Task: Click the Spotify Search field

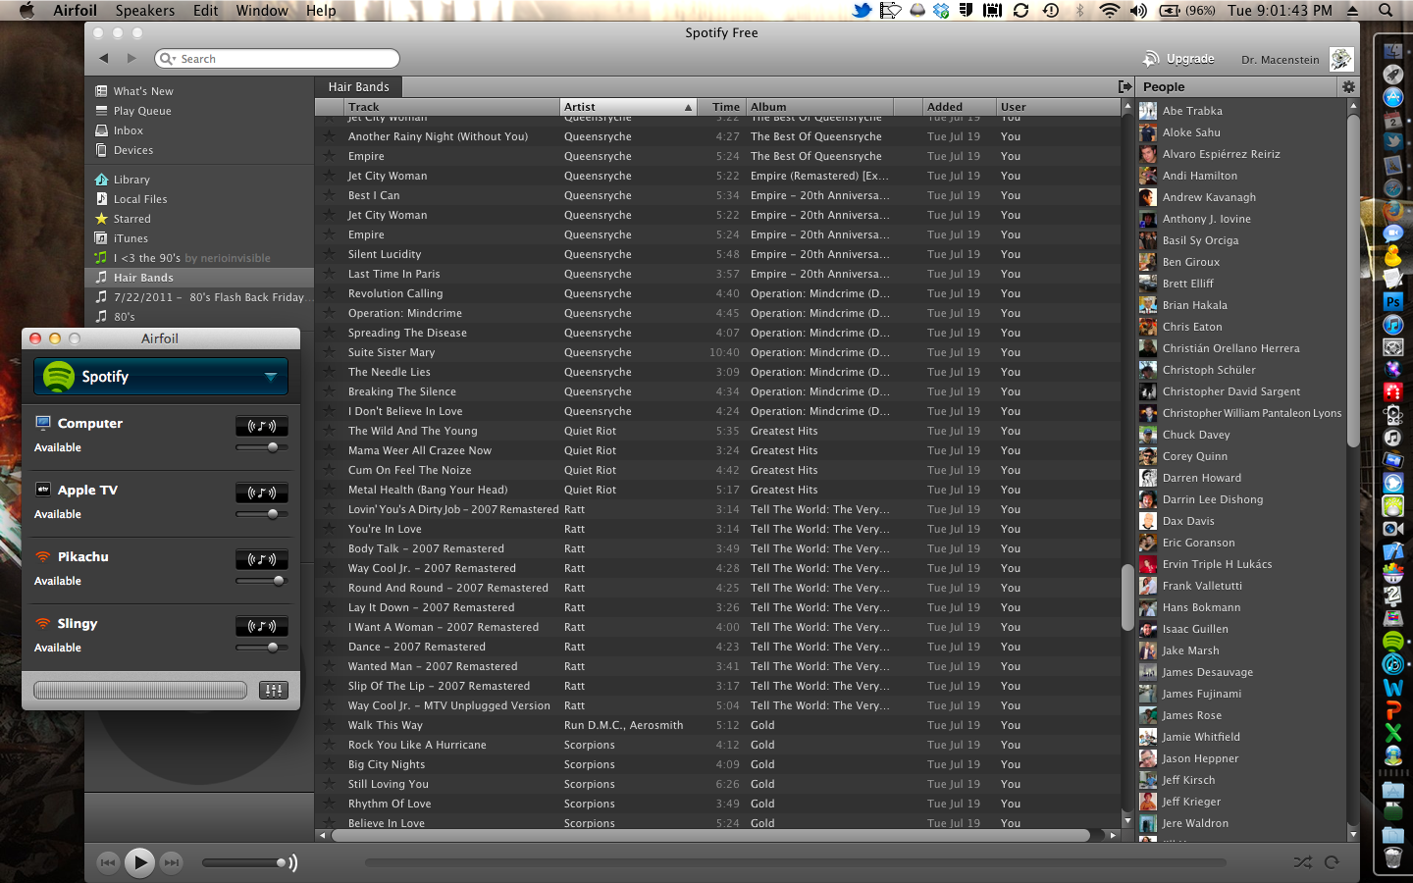Action: [280, 59]
